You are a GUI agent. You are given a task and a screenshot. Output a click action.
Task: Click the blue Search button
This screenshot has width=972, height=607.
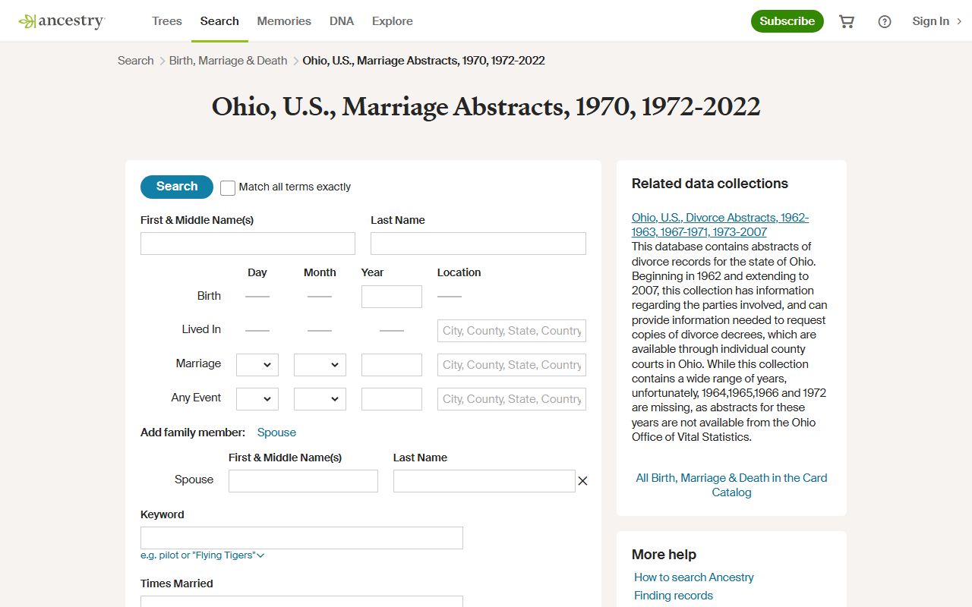pyautogui.click(x=177, y=187)
